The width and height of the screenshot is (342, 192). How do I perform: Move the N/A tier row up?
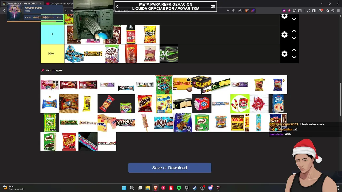pos(294,50)
